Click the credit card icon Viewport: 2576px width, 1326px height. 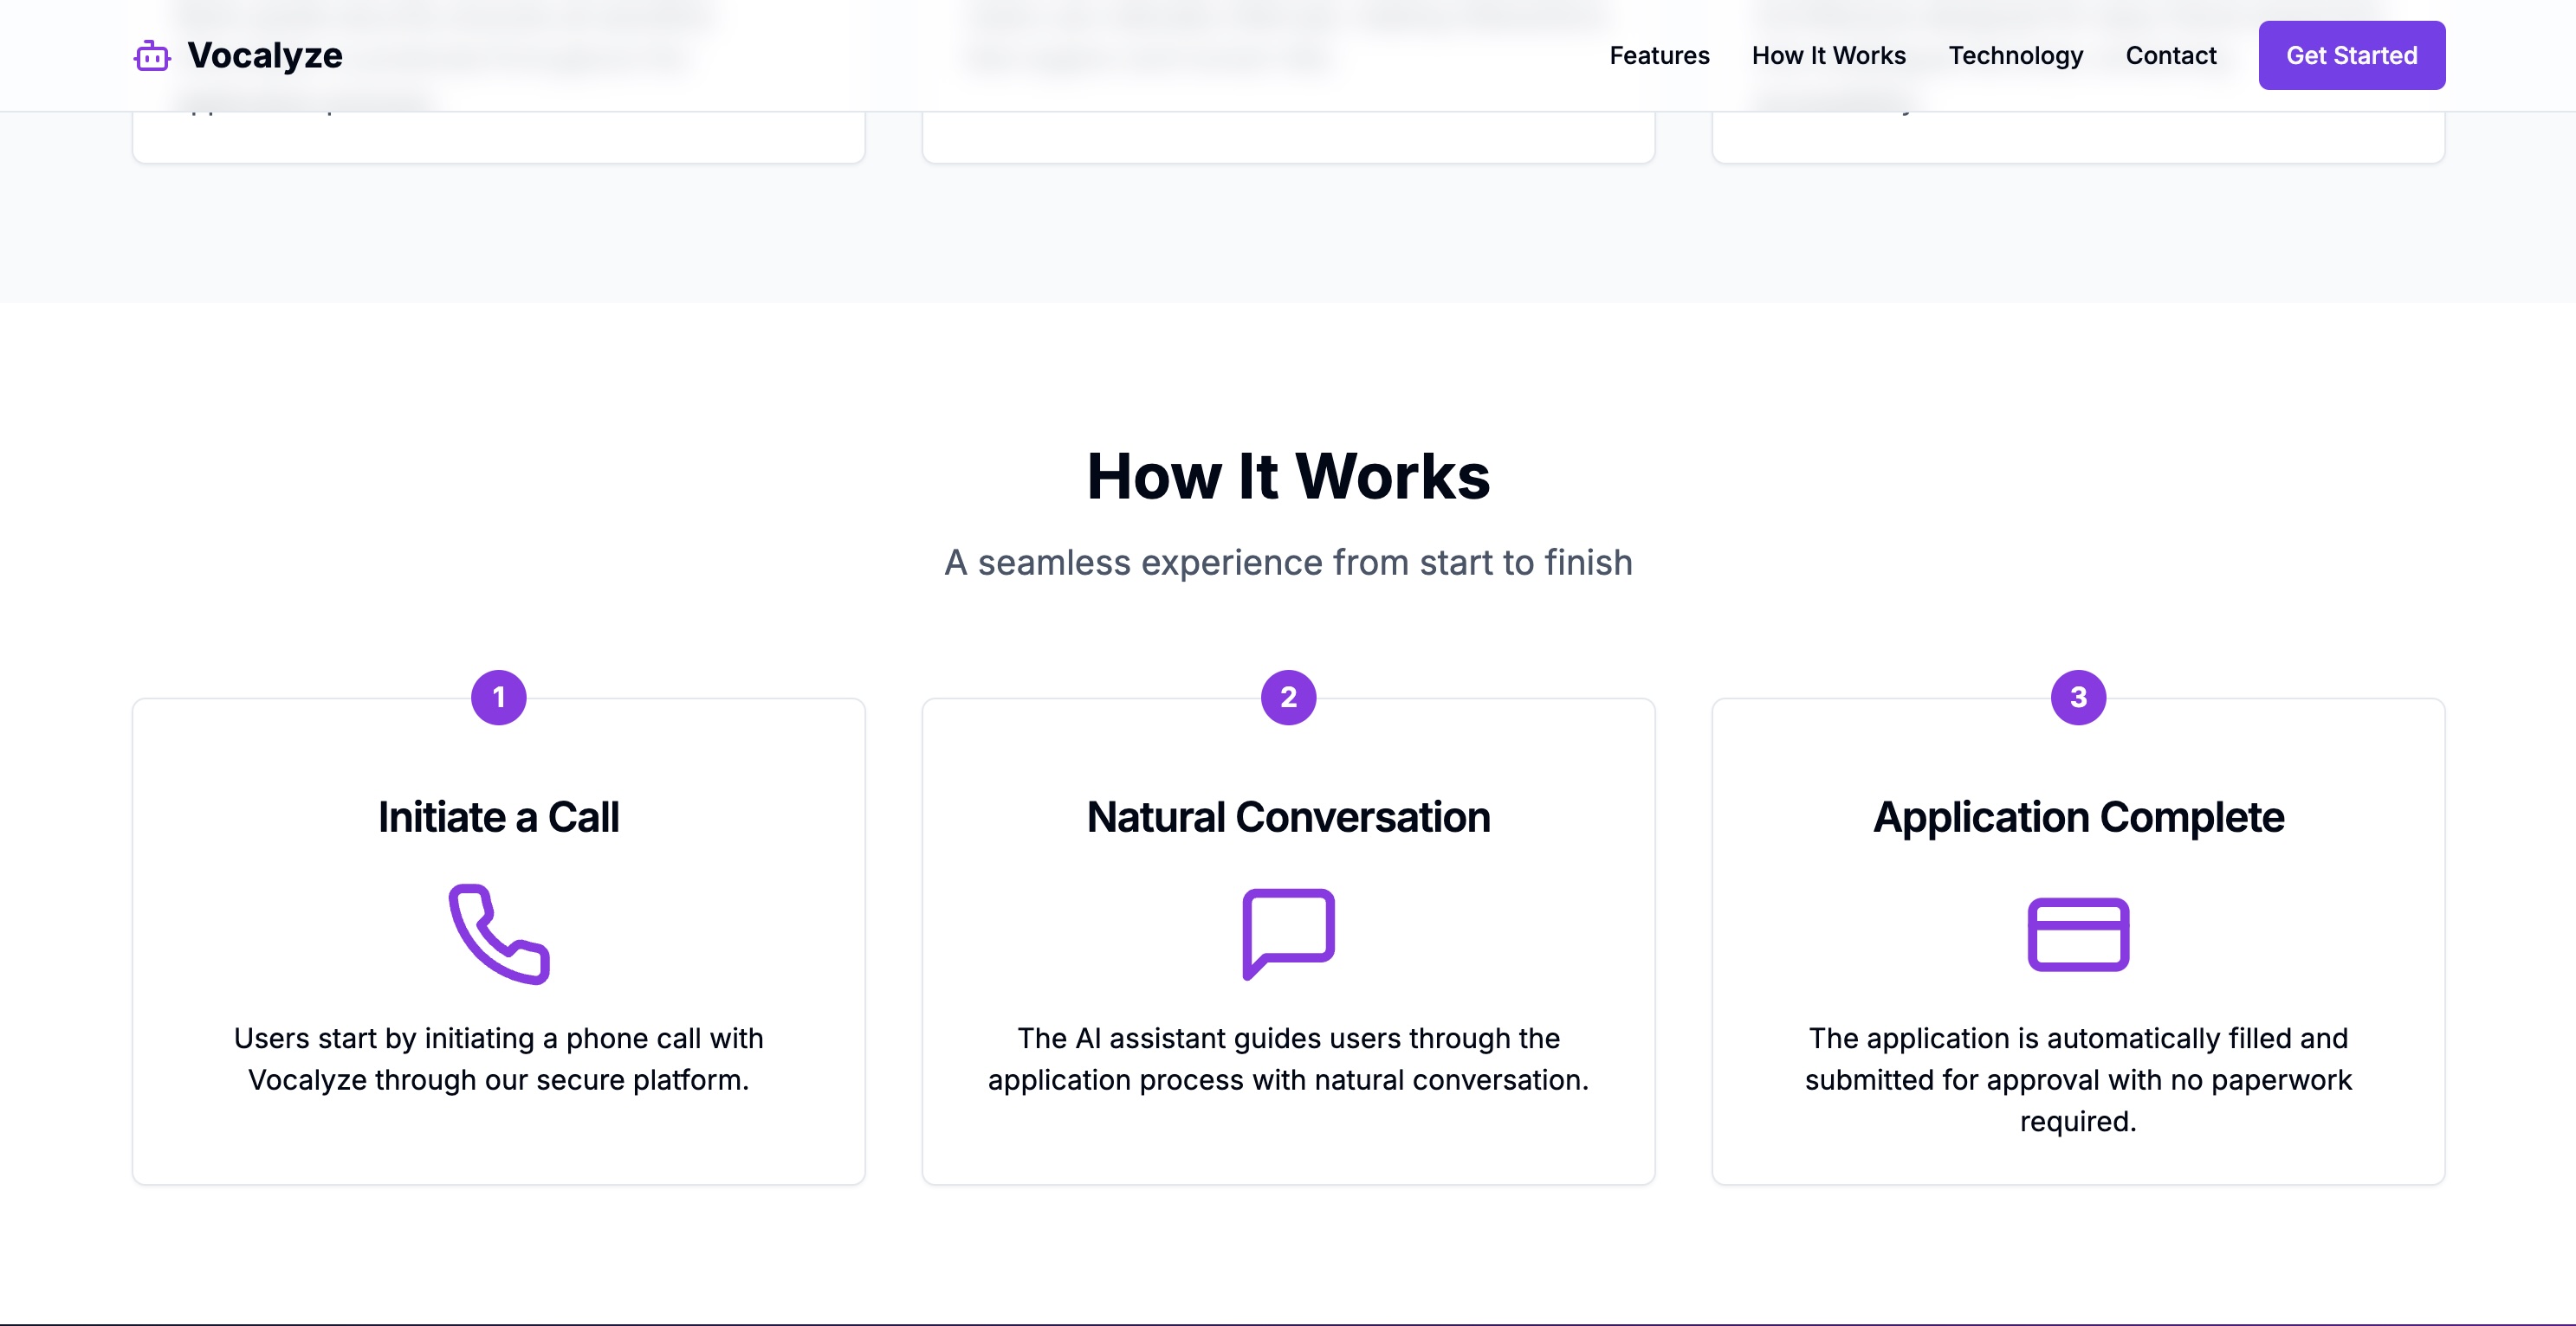pyautogui.click(x=2078, y=933)
